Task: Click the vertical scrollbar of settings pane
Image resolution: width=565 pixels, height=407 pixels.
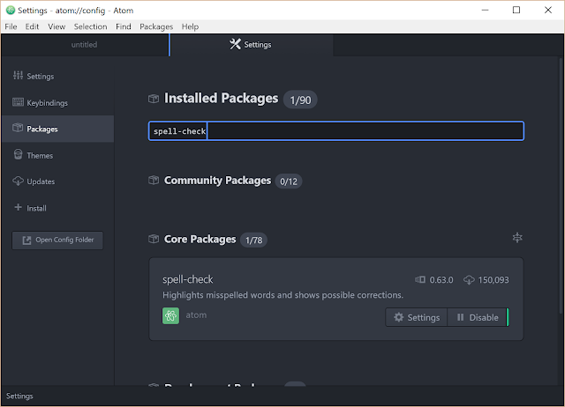Action: click(x=561, y=187)
